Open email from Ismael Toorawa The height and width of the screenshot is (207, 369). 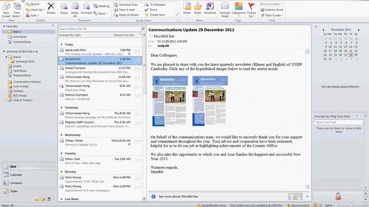tap(100, 70)
